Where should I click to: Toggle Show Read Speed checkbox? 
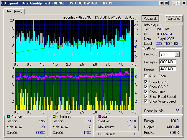(146, 96)
